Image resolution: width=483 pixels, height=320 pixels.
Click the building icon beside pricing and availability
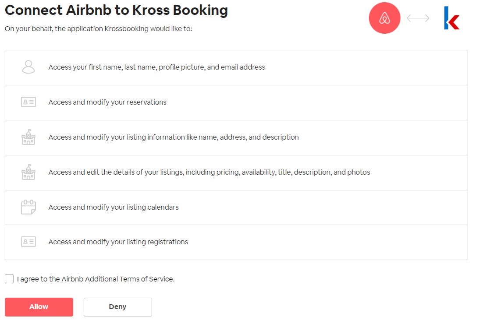click(28, 172)
